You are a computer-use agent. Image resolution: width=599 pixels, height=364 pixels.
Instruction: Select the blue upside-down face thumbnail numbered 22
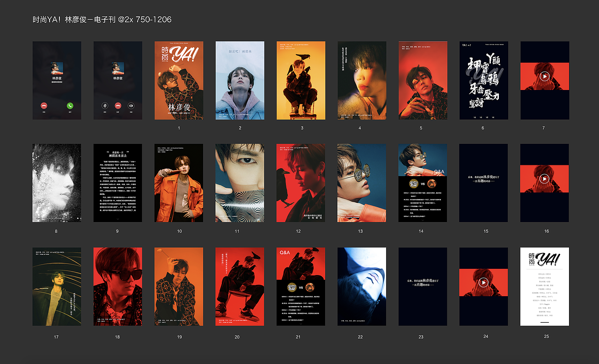tap(362, 286)
